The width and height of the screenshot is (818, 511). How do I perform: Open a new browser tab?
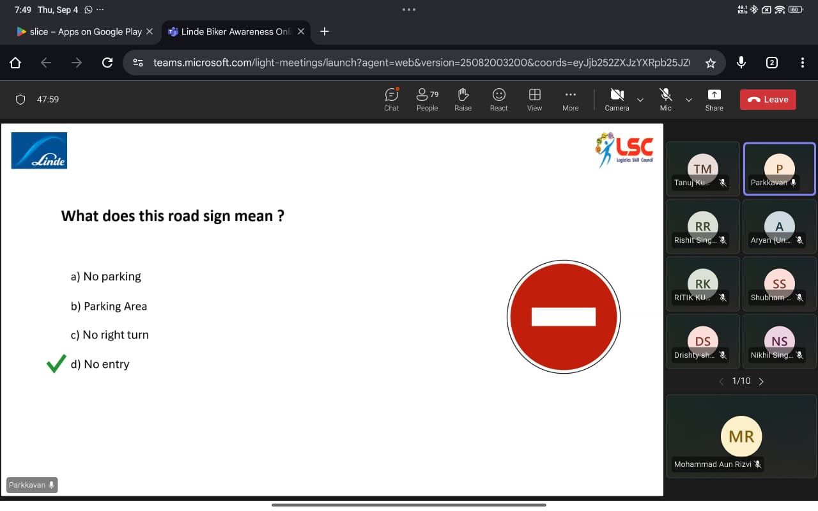[325, 31]
